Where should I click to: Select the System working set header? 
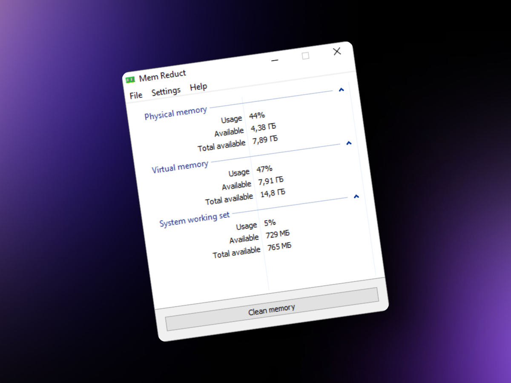point(194,219)
